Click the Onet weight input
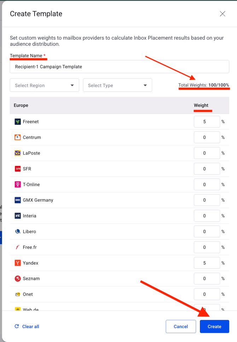The height and width of the screenshot is (342, 237). pos(207,294)
